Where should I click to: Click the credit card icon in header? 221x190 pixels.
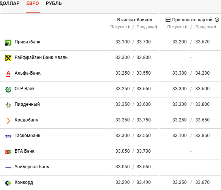(x=168, y=20)
